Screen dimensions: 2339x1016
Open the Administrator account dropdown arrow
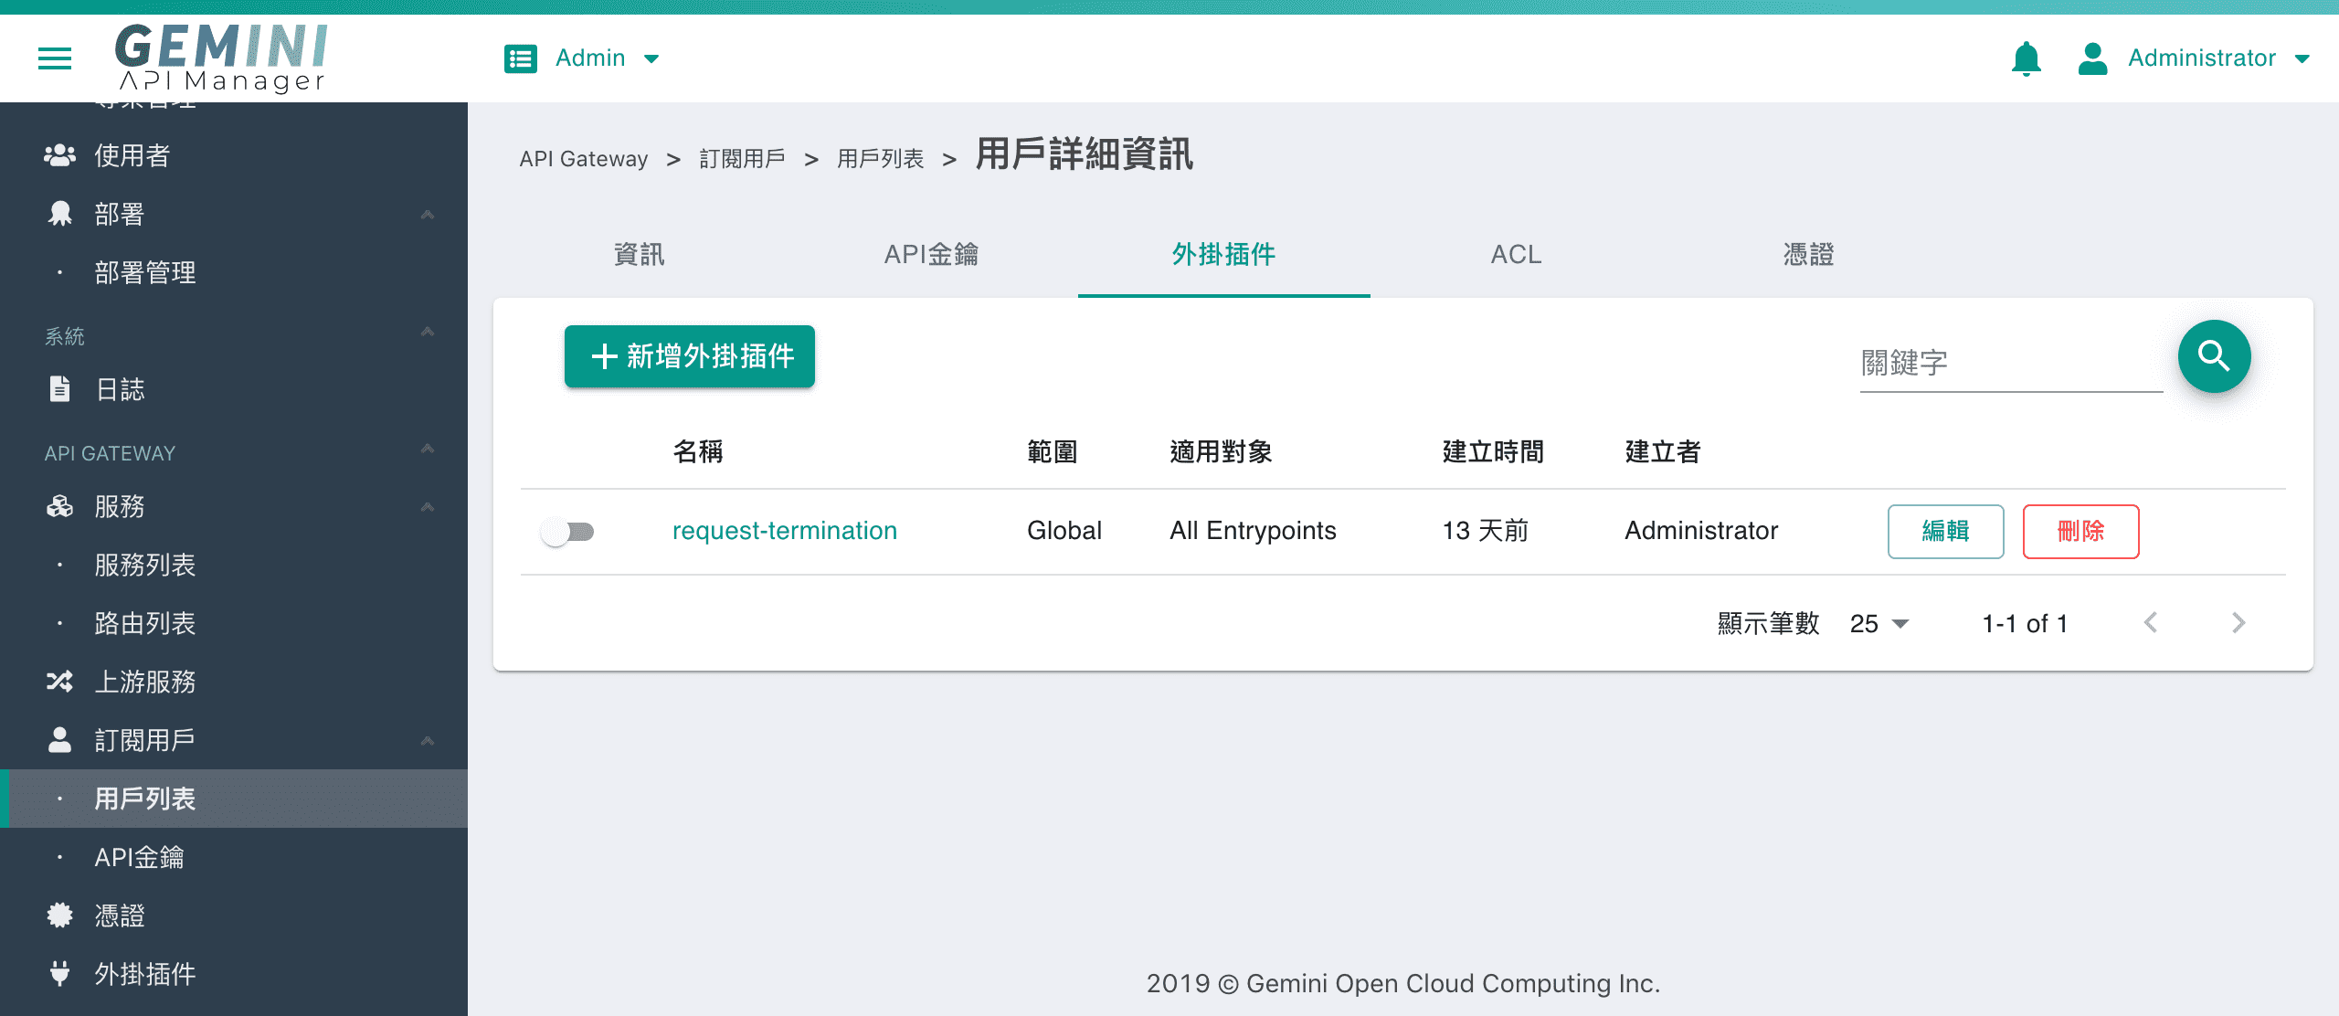2302,58
